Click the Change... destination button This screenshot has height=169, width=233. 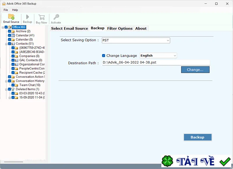195,70
